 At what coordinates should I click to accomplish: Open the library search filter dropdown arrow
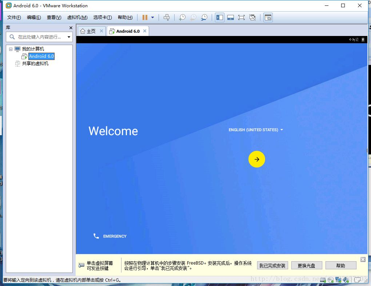click(x=69, y=37)
